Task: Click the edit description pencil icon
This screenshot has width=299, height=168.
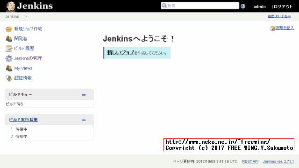Action: pyautogui.click(x=272, y=28)
